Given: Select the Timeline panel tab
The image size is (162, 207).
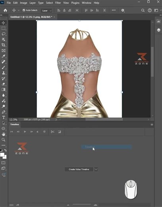Looking at the screenshot, I should click(x=15, y=125).
